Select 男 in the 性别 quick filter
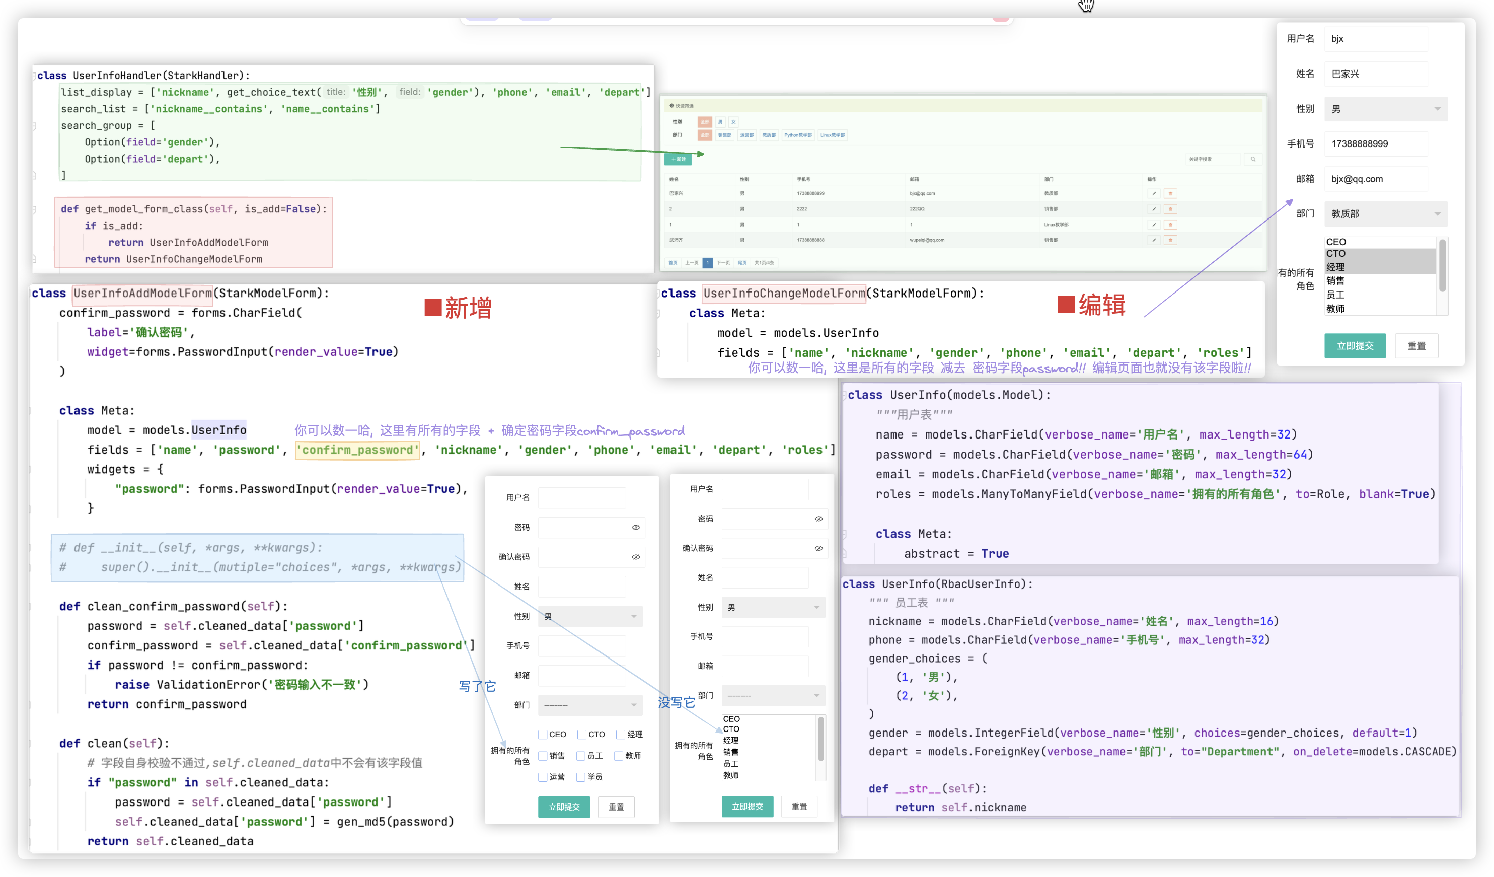The height and width of the screenshot is (877, 1494). coord(720,121)
